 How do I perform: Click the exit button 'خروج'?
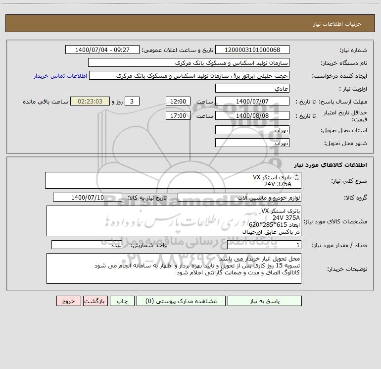(68, 301)
